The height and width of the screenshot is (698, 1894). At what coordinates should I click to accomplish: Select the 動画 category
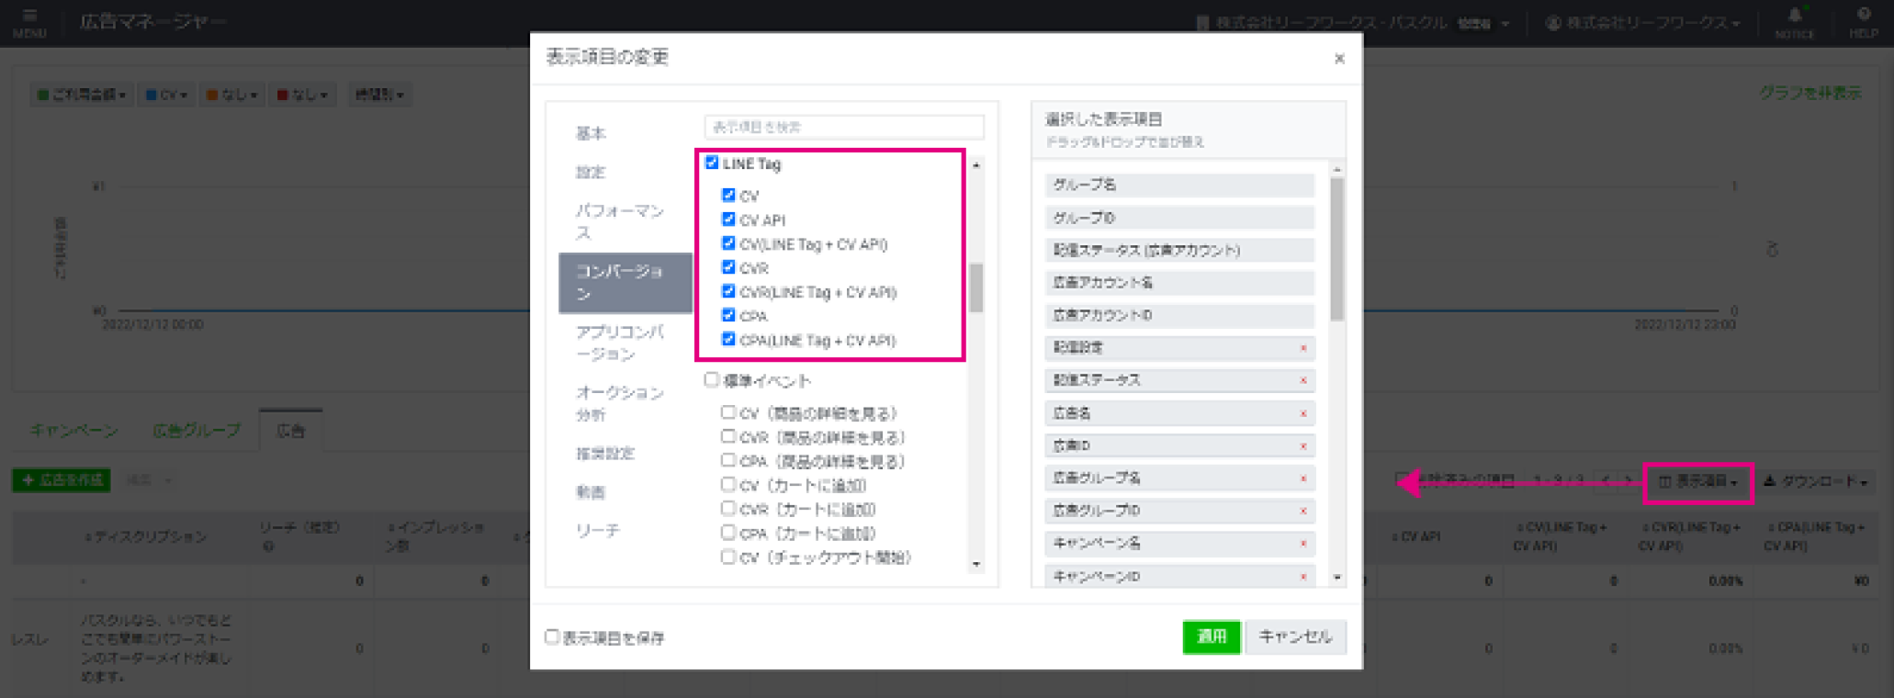coord(591,491)
